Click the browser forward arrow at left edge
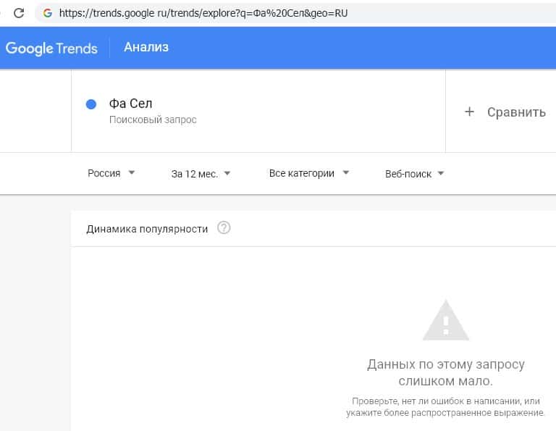This screenshot has width=556, height=431. (x=1, y=12)
